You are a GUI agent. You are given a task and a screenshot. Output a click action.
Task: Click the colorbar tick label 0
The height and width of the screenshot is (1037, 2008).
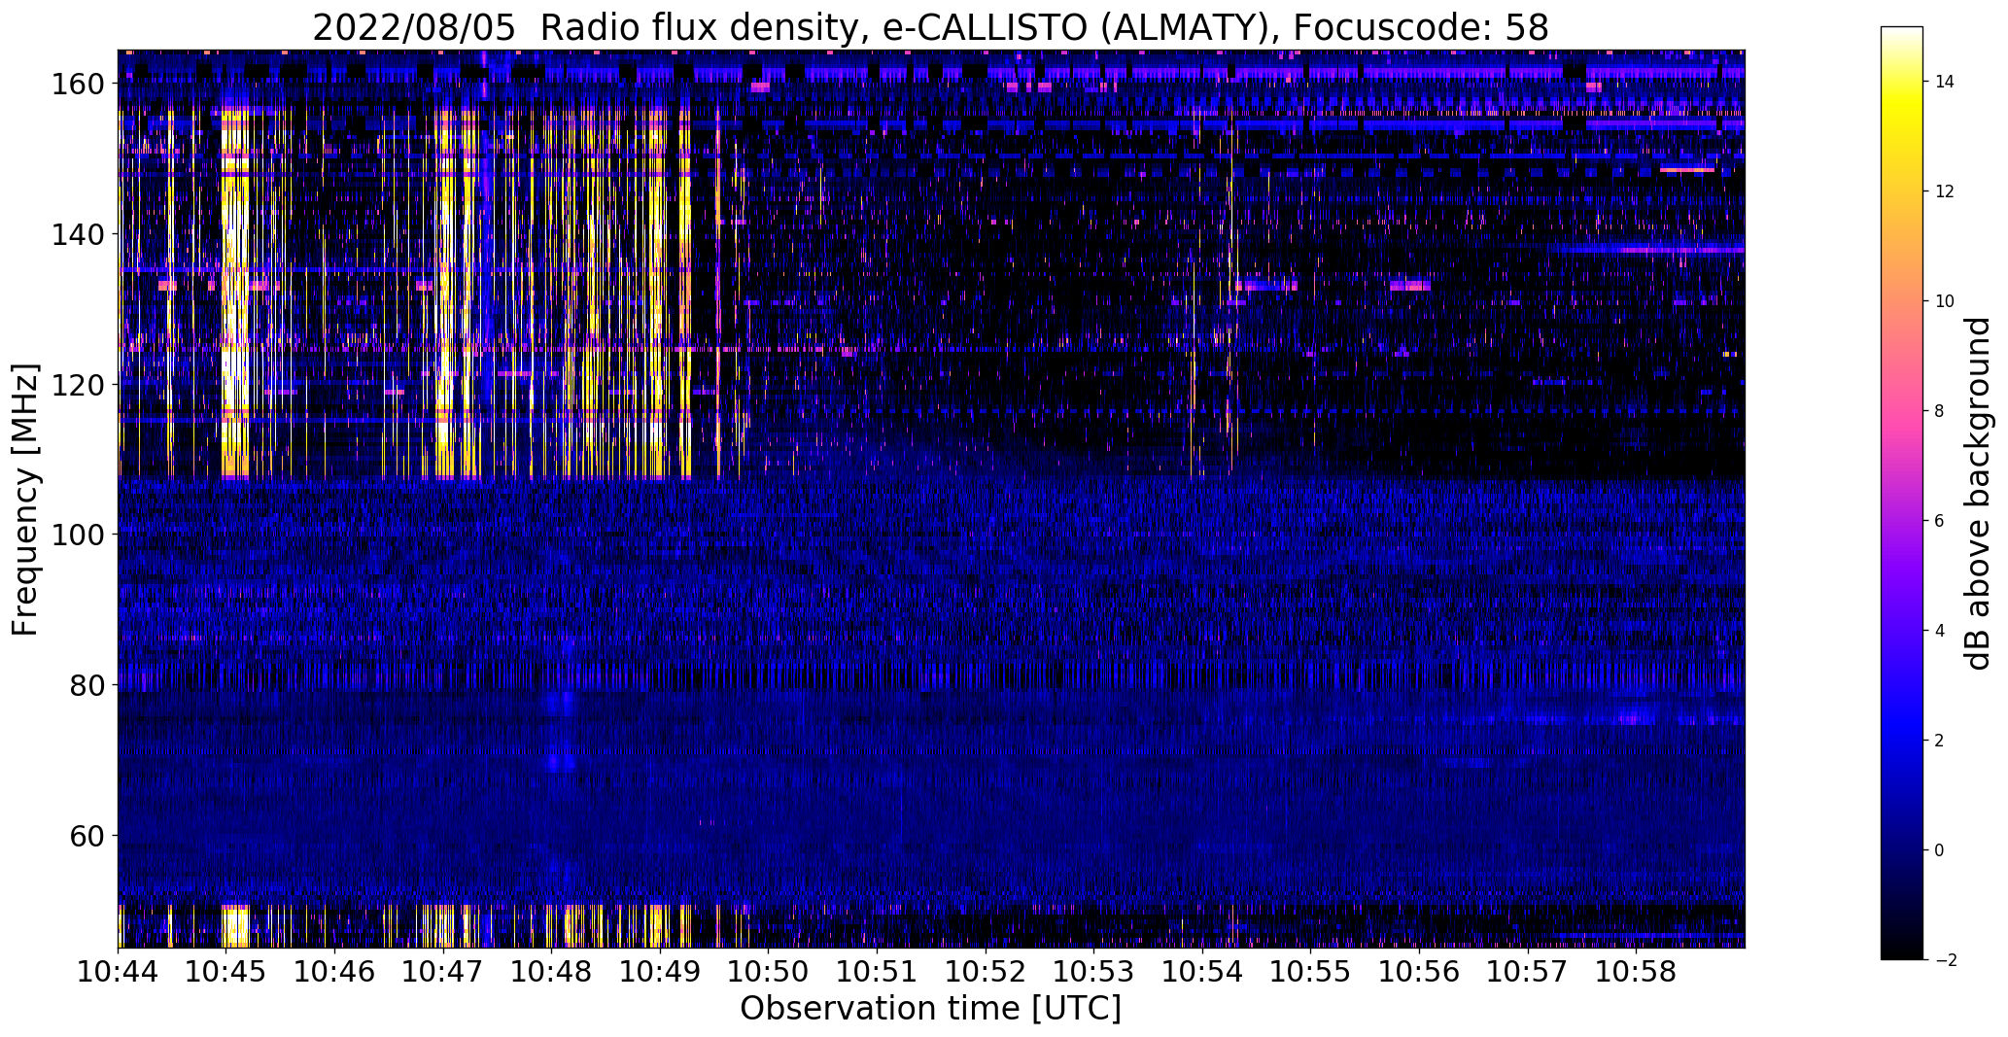1939,850
